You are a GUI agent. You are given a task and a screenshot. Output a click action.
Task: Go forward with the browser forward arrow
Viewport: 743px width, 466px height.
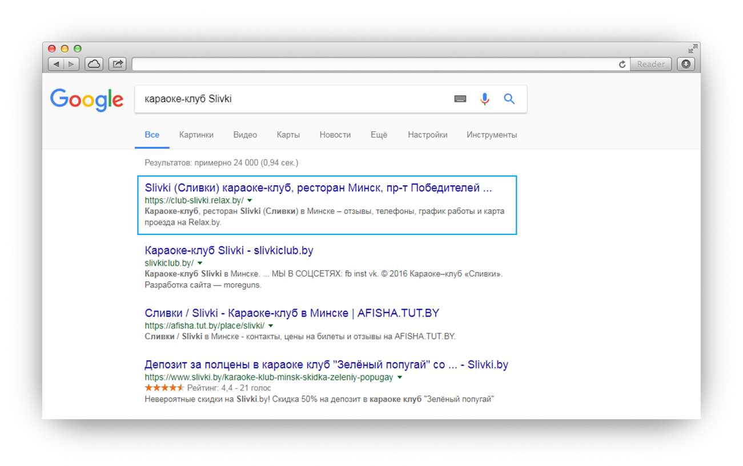(71, 64)
